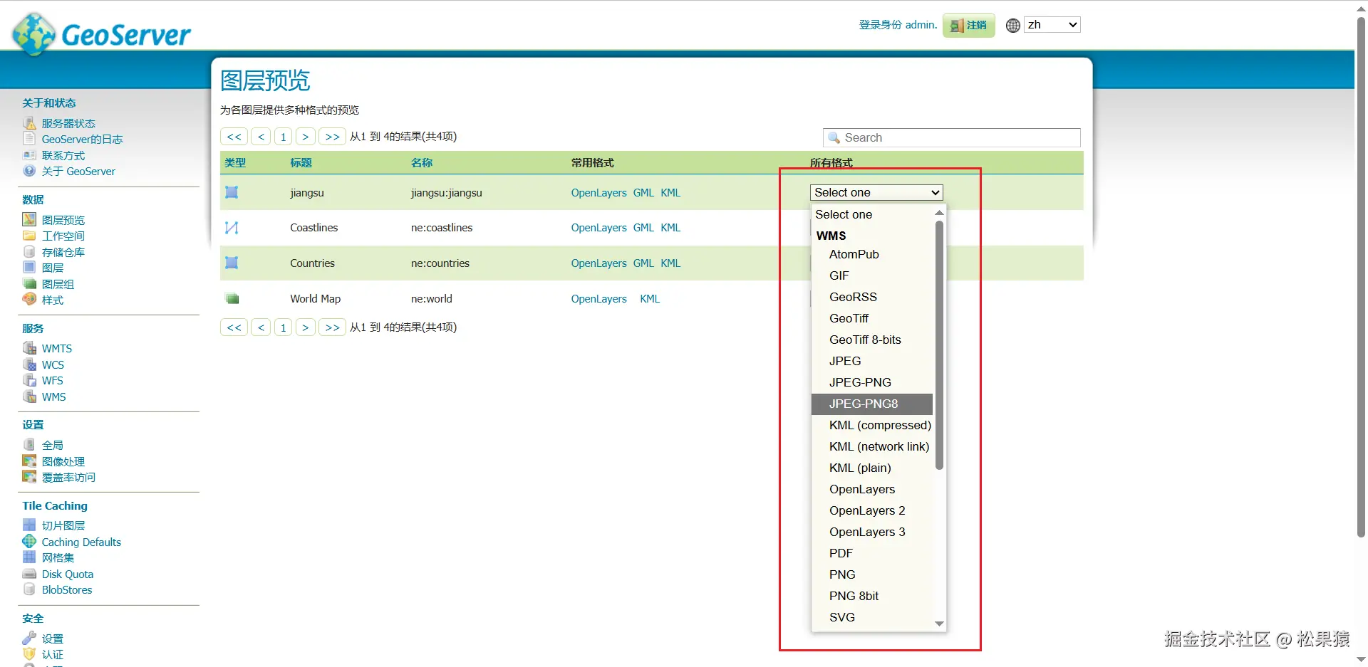Click the language globe icon

1012,26
